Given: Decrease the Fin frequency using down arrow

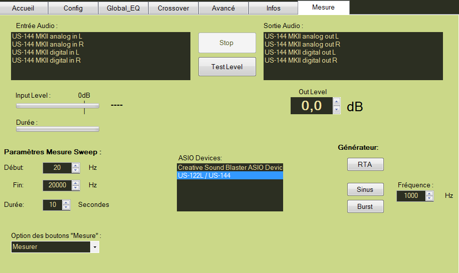Looking at the screenshot, I should click(x=75, y=188).
